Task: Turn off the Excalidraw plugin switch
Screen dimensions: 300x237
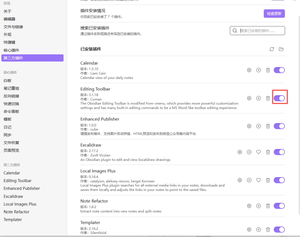Action: click(x=279, y=152)
